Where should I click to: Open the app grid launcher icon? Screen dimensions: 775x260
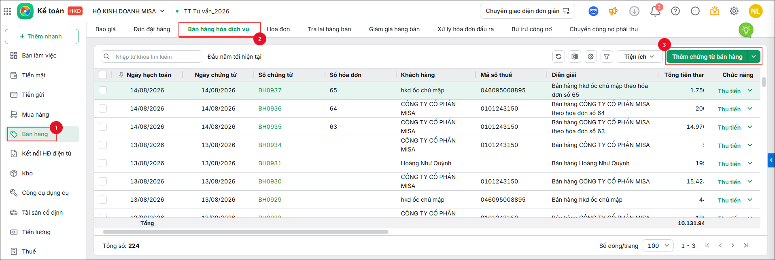[x=7, y=11]
